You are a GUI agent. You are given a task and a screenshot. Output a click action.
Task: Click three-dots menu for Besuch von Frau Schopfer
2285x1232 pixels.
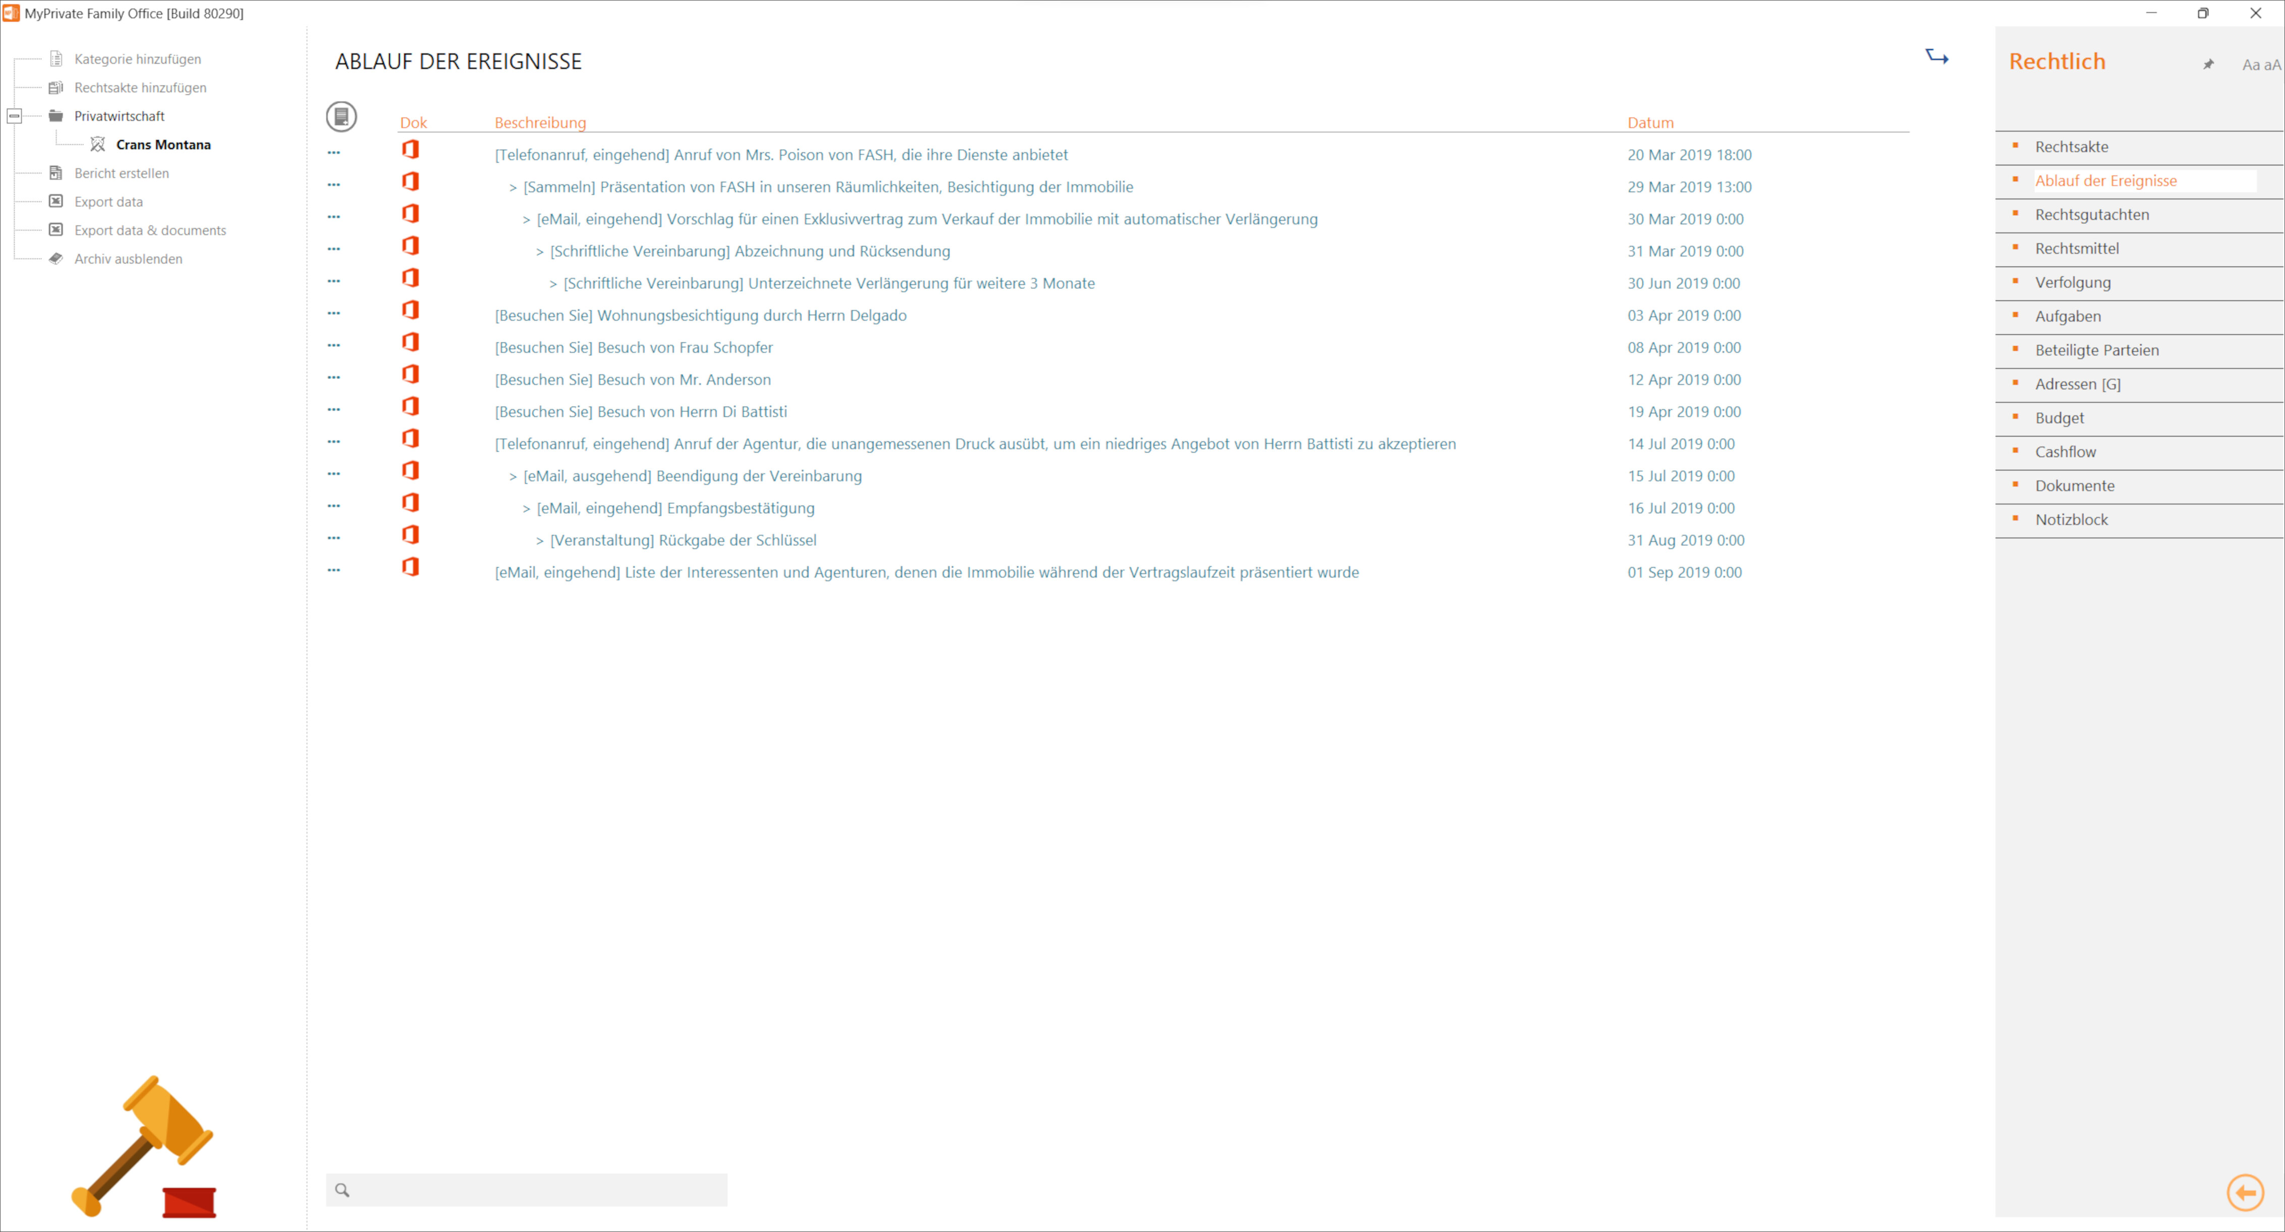(334, 345)
